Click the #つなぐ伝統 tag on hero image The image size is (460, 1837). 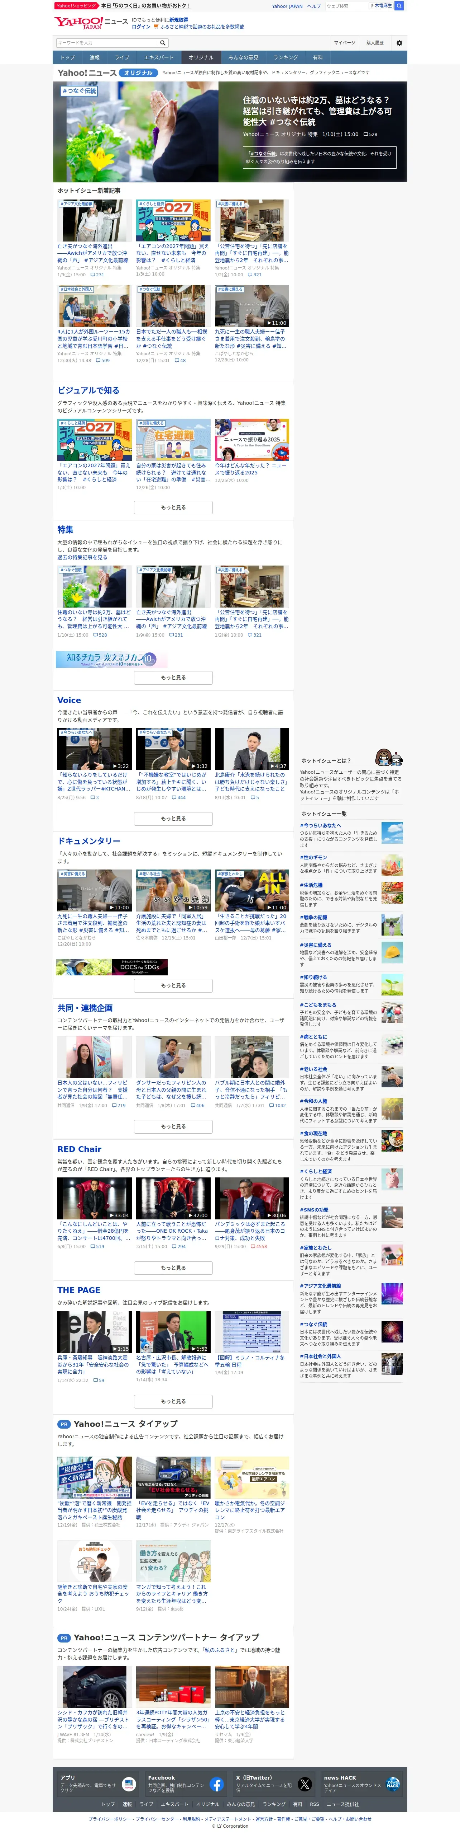[79, 91]
